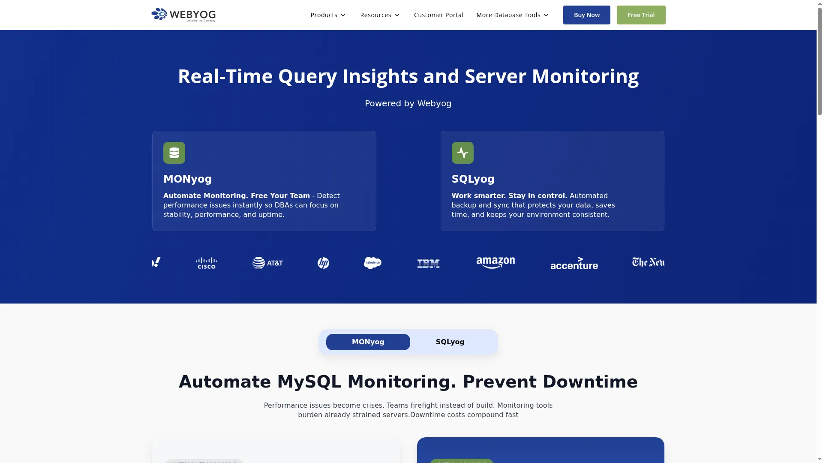
Task: Switch to the MONyog tab
Action: tap(368, 342)
